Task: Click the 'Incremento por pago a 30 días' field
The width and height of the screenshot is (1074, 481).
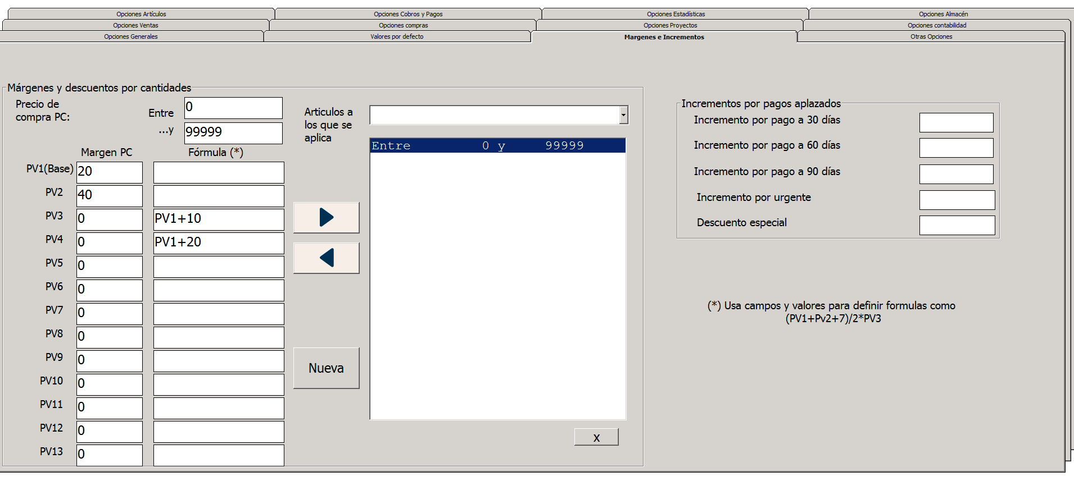Action: (956, 122)
